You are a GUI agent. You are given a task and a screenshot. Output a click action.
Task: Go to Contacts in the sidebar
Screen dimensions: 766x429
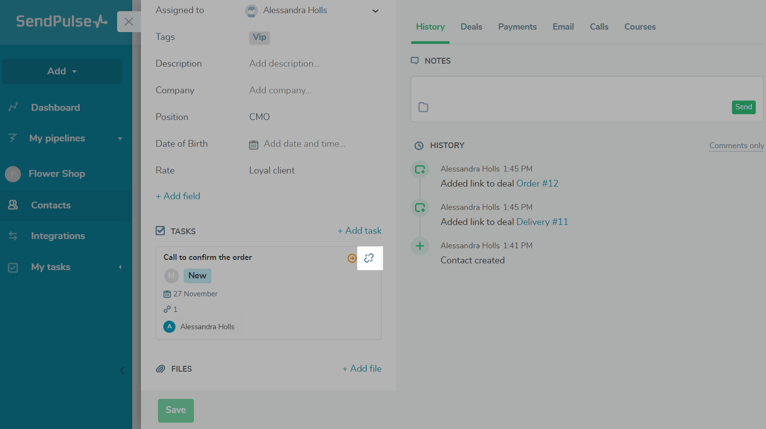[51, 205]
